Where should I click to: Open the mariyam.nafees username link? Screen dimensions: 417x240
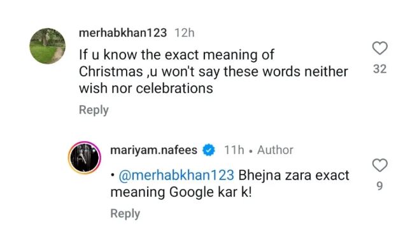(153, 150)
